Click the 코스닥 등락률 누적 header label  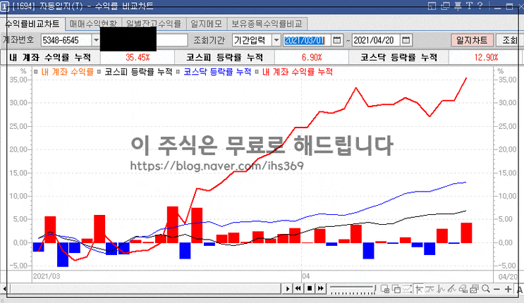(399, 58)
